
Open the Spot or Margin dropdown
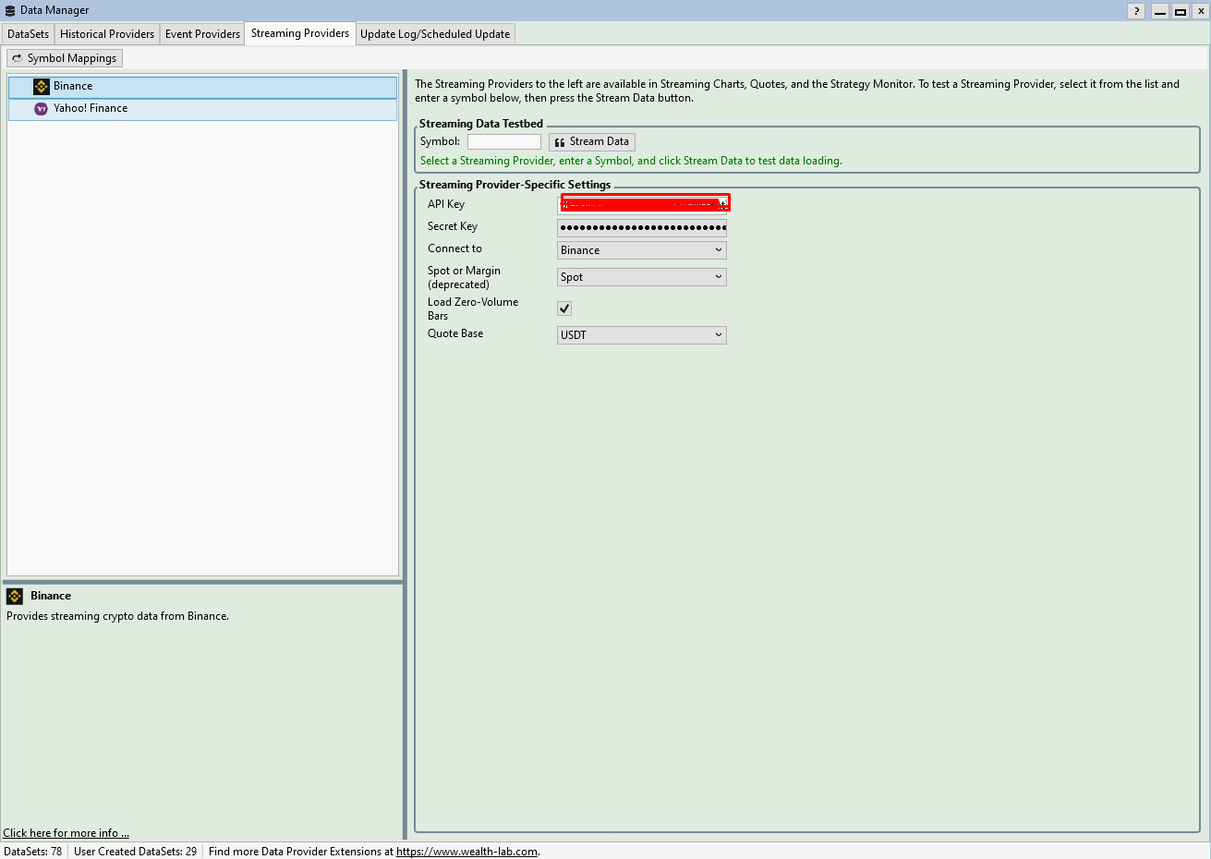point(642,277)
